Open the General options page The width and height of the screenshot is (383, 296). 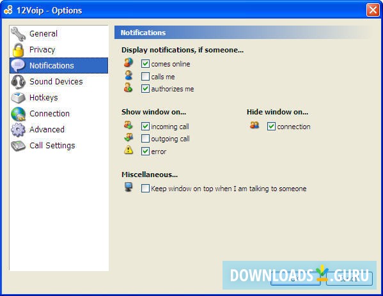coord(59,34)
